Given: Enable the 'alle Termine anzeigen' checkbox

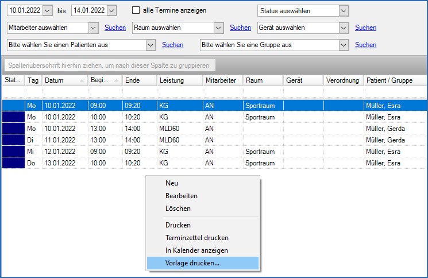Looking at the screenshot, I should point(136,10).
